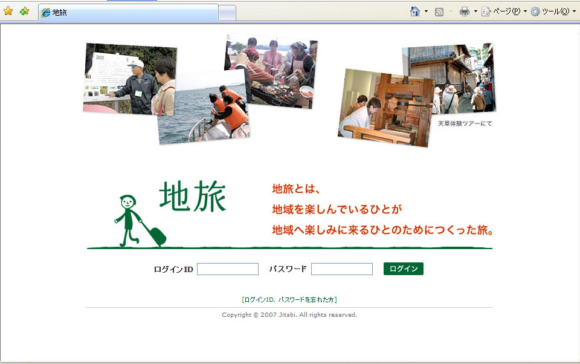580x364 pixels.
Task: Click the パスワード label
Action: (288, 269)
